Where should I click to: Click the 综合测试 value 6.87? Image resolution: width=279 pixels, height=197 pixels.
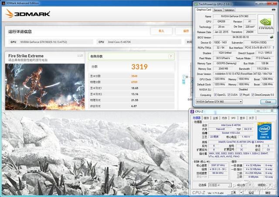pyautogui.click(x=134, y=106)
